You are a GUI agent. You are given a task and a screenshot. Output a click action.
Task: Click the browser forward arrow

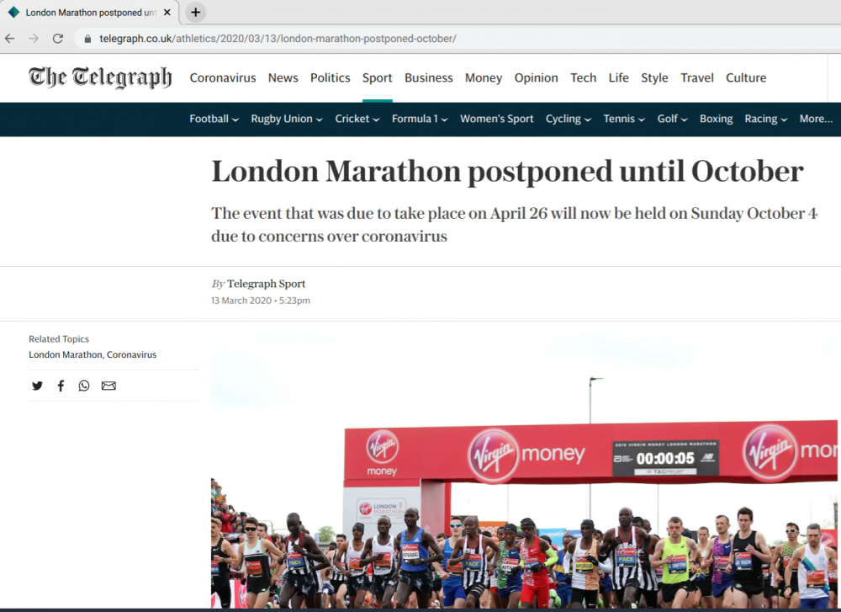point(34,38)
